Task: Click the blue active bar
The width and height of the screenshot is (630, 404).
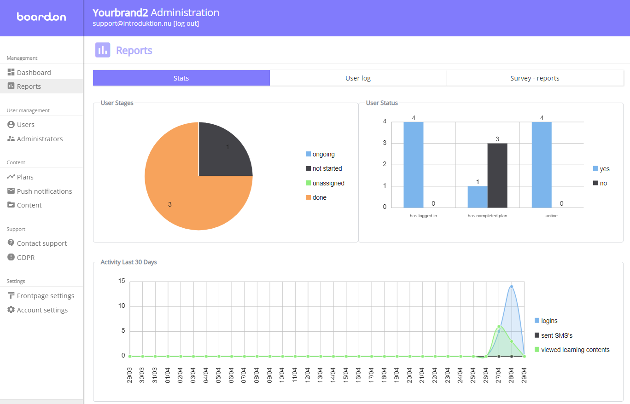Action: [542, 165]
